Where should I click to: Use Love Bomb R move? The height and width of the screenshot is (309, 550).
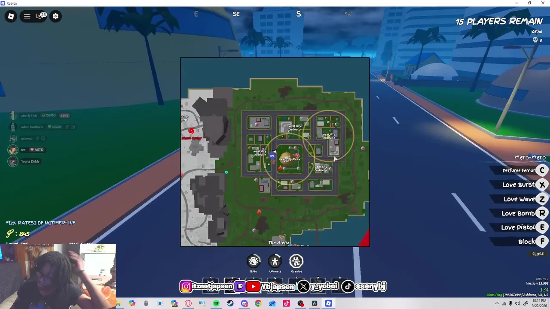pos(542,213)
